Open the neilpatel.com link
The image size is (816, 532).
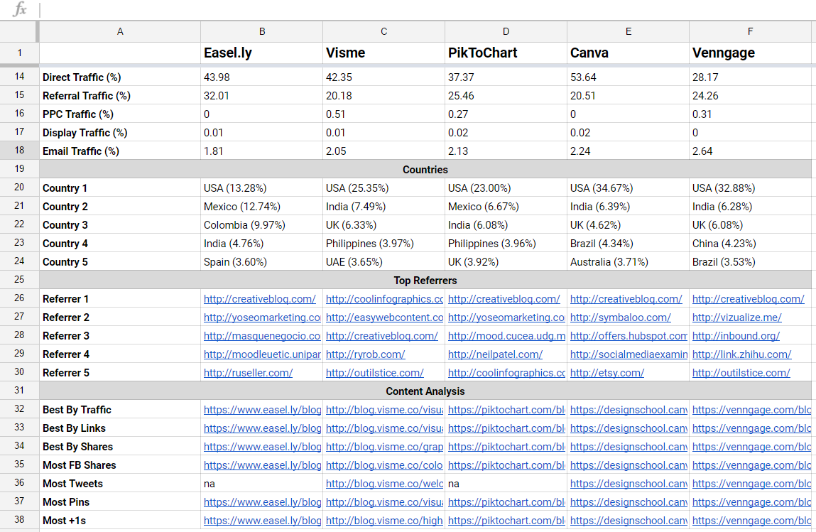pyautogui.click(x=495, y=354)
